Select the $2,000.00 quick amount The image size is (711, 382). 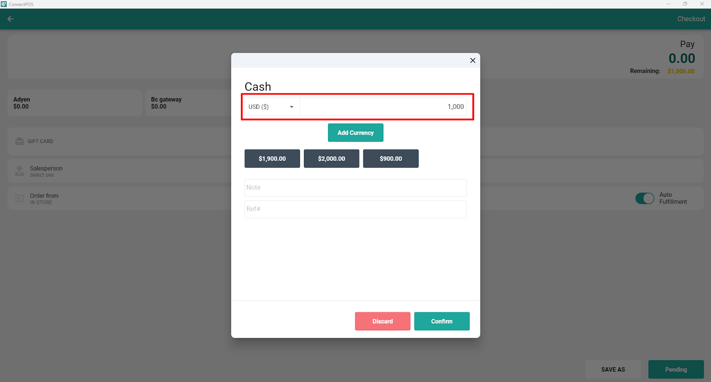coord(332,159)
